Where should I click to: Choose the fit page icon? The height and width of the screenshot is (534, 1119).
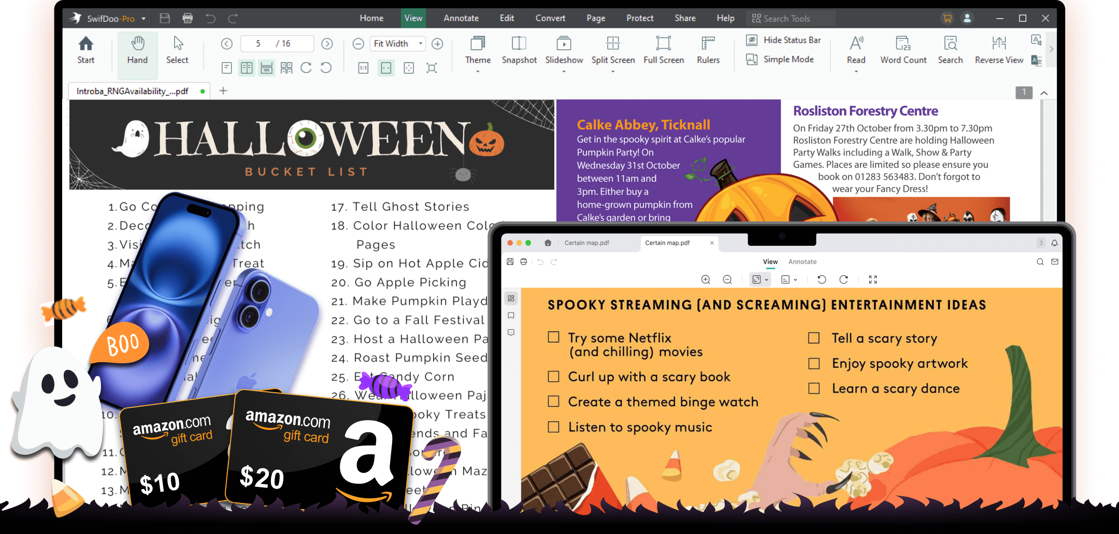[x=409, y=68]
